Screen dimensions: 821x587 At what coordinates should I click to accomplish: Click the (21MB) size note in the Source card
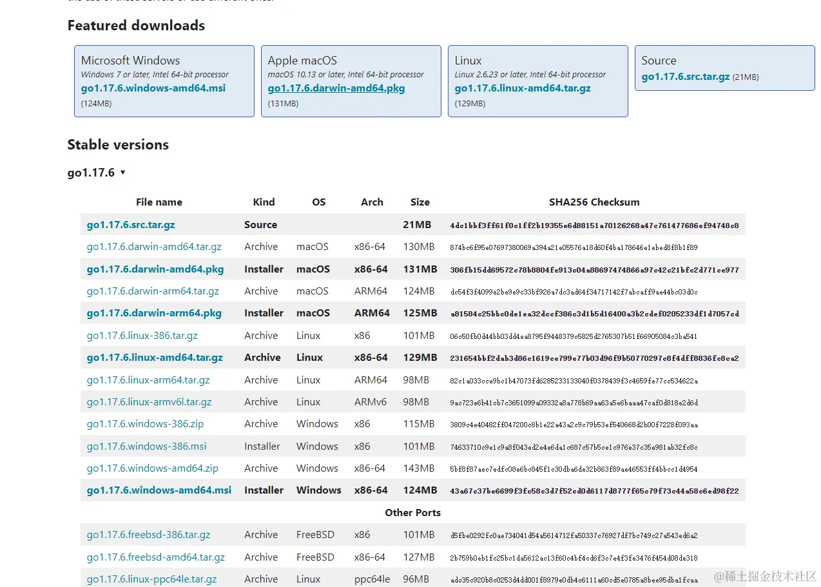click(x=746, y=77)
